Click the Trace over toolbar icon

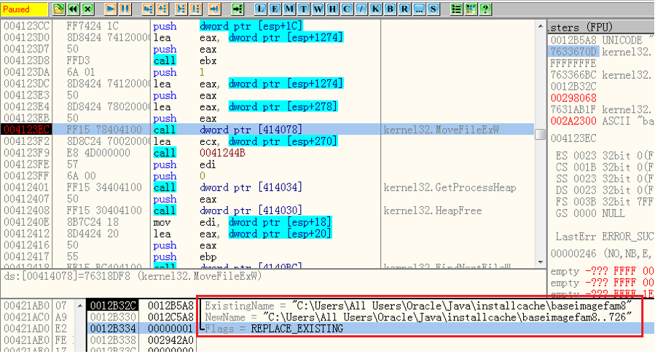195,9
